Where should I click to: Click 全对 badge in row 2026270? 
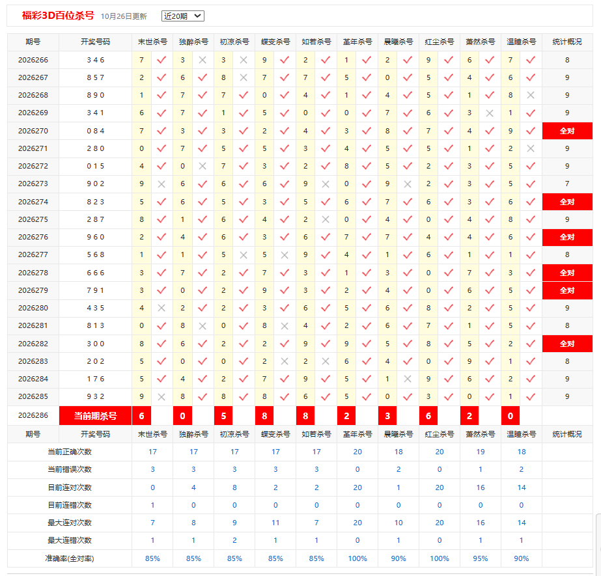tap(567, 131)
